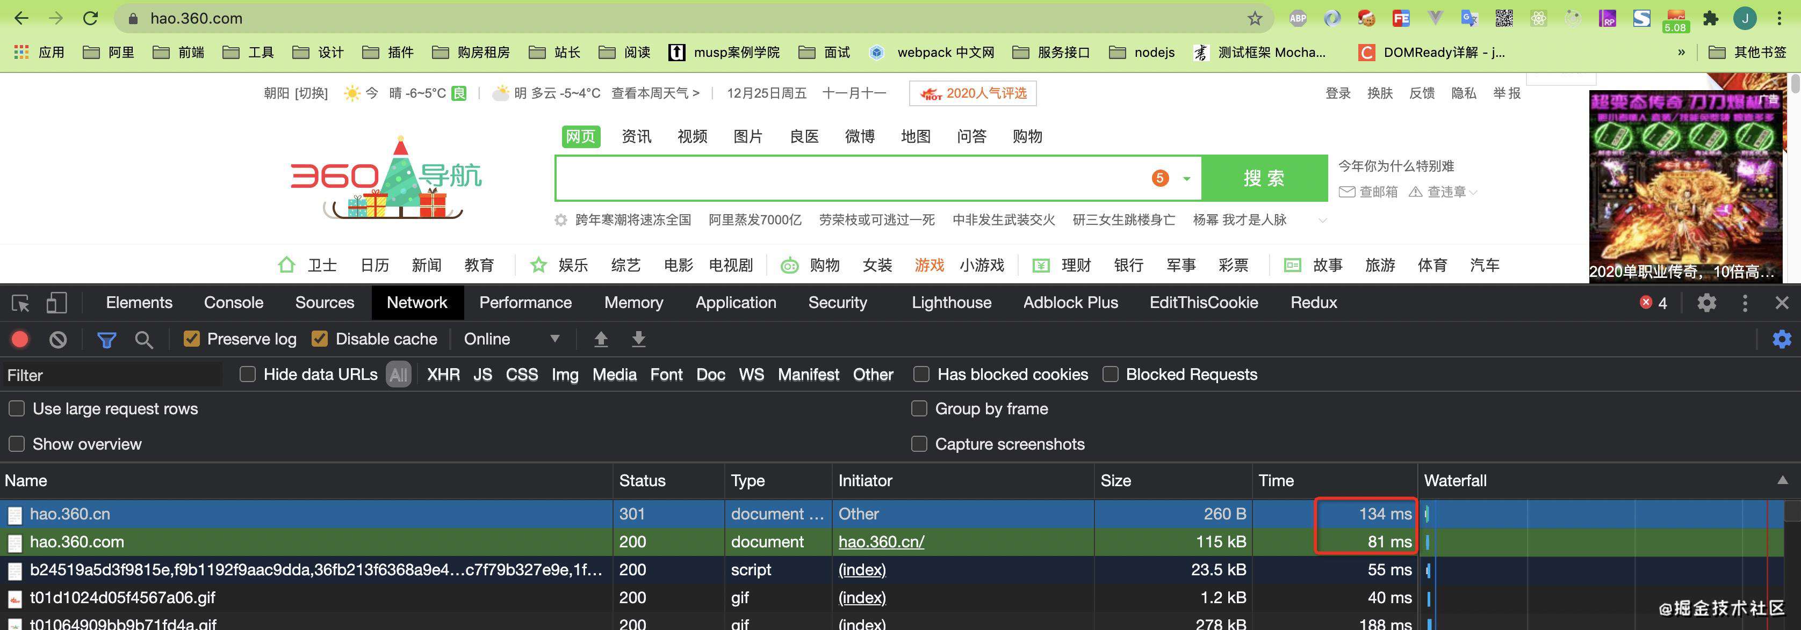Screen dimensions: 1801x630
Task: Click the gear icon beside the hot news
Action: tap(561, 220)
